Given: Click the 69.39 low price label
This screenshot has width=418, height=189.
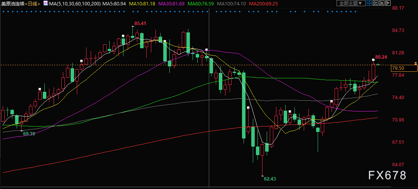Looking at the screenshot, I should tap(29, 133).
